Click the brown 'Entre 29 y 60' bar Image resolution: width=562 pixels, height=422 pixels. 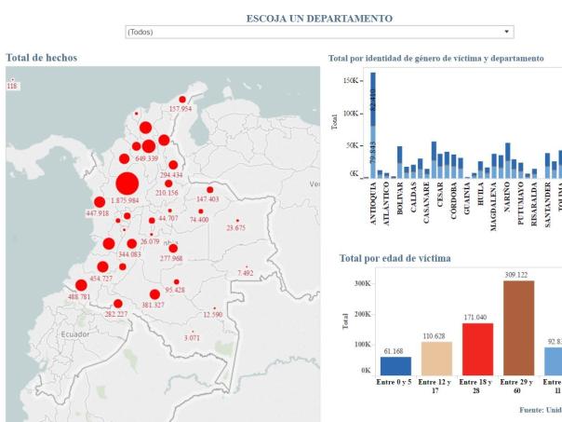519,328
